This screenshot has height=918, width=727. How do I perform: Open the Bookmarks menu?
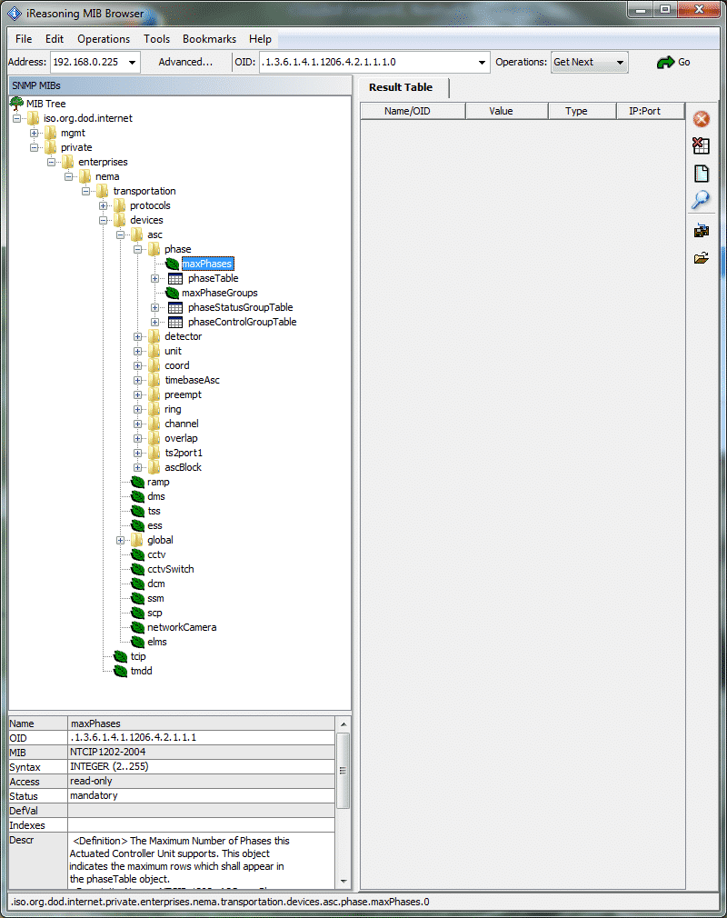(x=209, y=39)
